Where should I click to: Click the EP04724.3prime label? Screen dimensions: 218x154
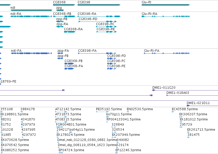(71, 150)
